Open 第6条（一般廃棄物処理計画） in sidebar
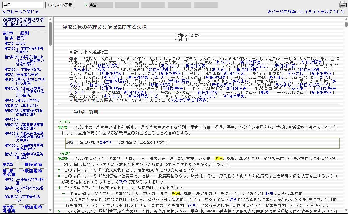Screen dimensions: 348x214 [x=25, y=181]
